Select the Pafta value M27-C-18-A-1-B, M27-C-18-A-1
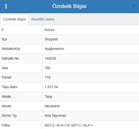This screenshot has height=129, width=139. click(x=69, y=125)
